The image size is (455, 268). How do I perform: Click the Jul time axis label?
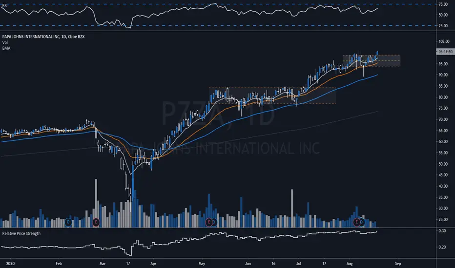[299, 264]
